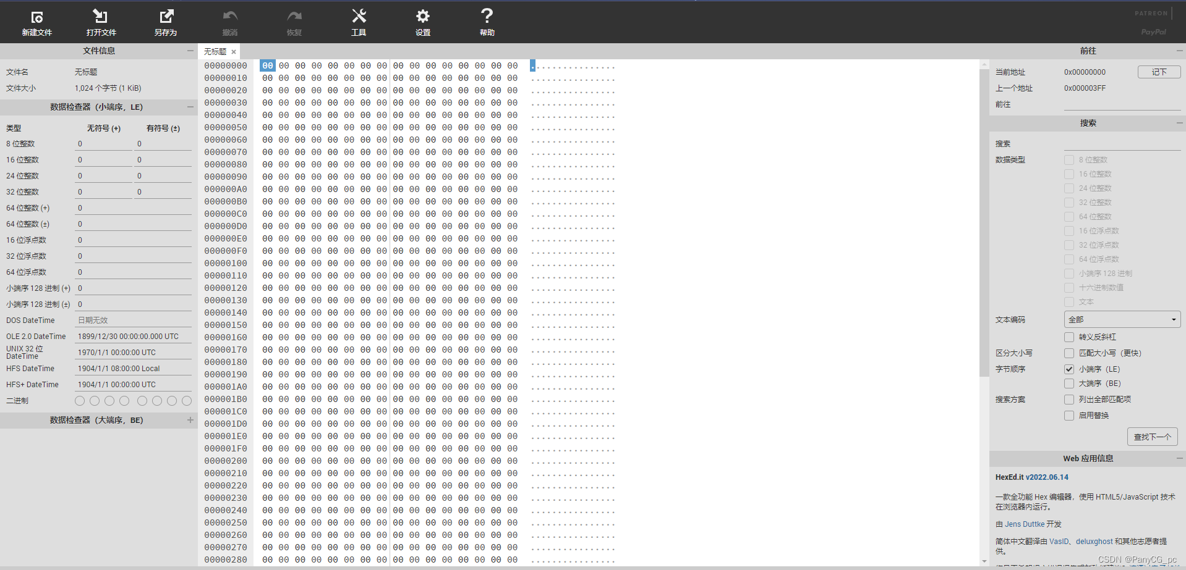Click the 8 位整数 unsigned value field
This screenshot has height=570, width=1186.
(103, 144)
